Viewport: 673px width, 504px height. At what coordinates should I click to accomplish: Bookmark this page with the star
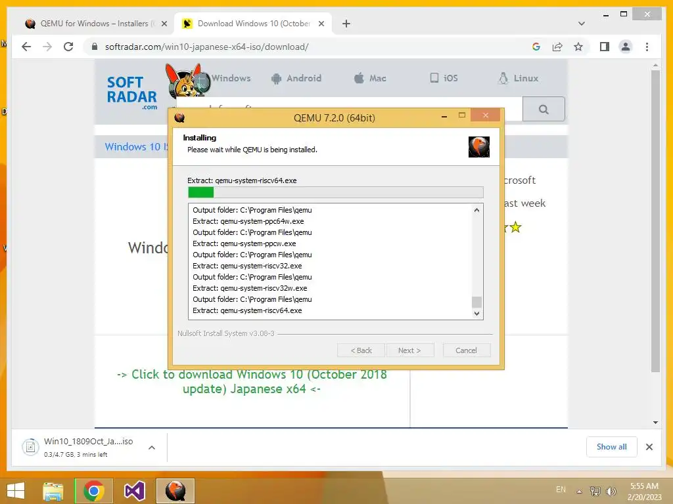(x=578, y=47)
